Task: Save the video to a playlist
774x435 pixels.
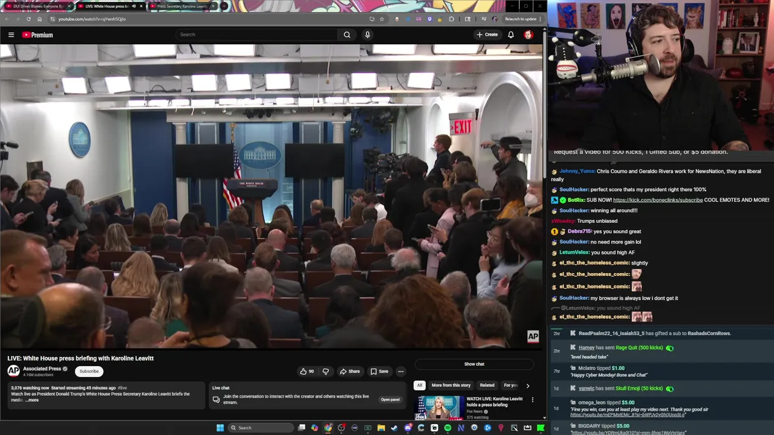Action: pyautogui.click(x=379, y=371)
